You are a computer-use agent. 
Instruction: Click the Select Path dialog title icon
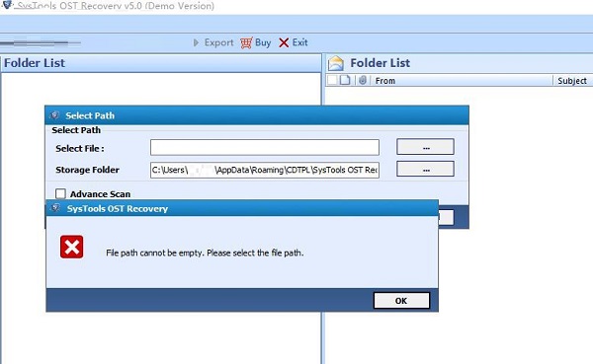pos(54,115)
